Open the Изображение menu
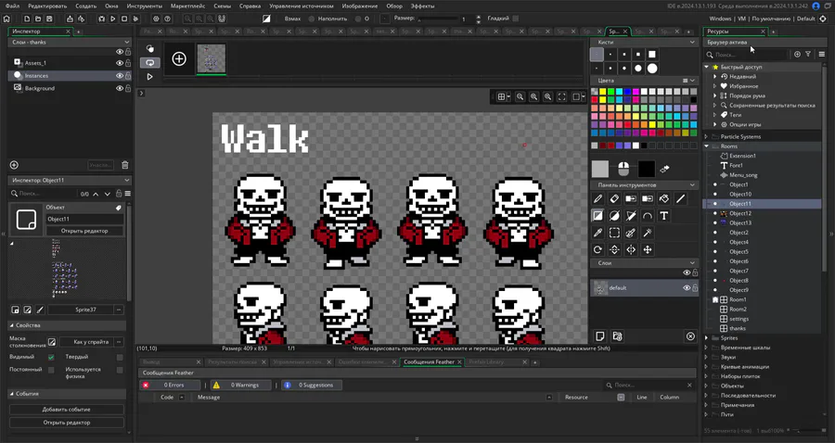 pos(359,6)
